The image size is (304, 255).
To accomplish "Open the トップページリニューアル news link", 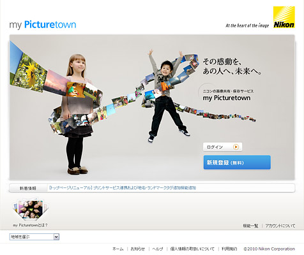I will pyautogui.click(x=123, y=188).
